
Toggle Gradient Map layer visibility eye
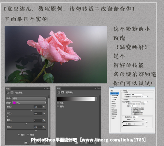click(91, 143)
